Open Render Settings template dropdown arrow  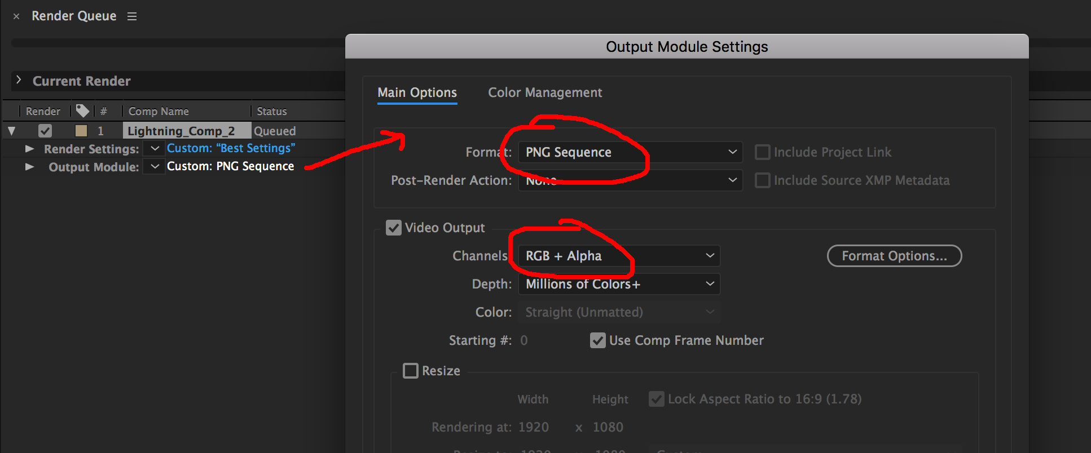point(154,148)
